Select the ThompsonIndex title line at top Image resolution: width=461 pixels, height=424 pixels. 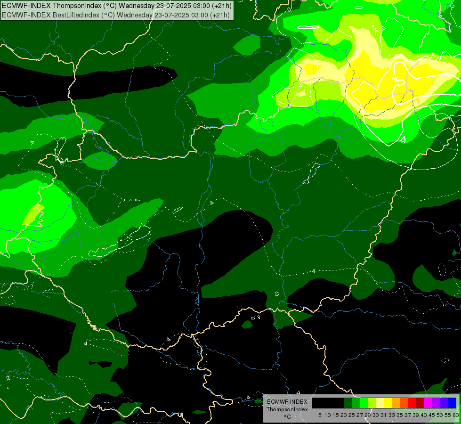[117, 6]
